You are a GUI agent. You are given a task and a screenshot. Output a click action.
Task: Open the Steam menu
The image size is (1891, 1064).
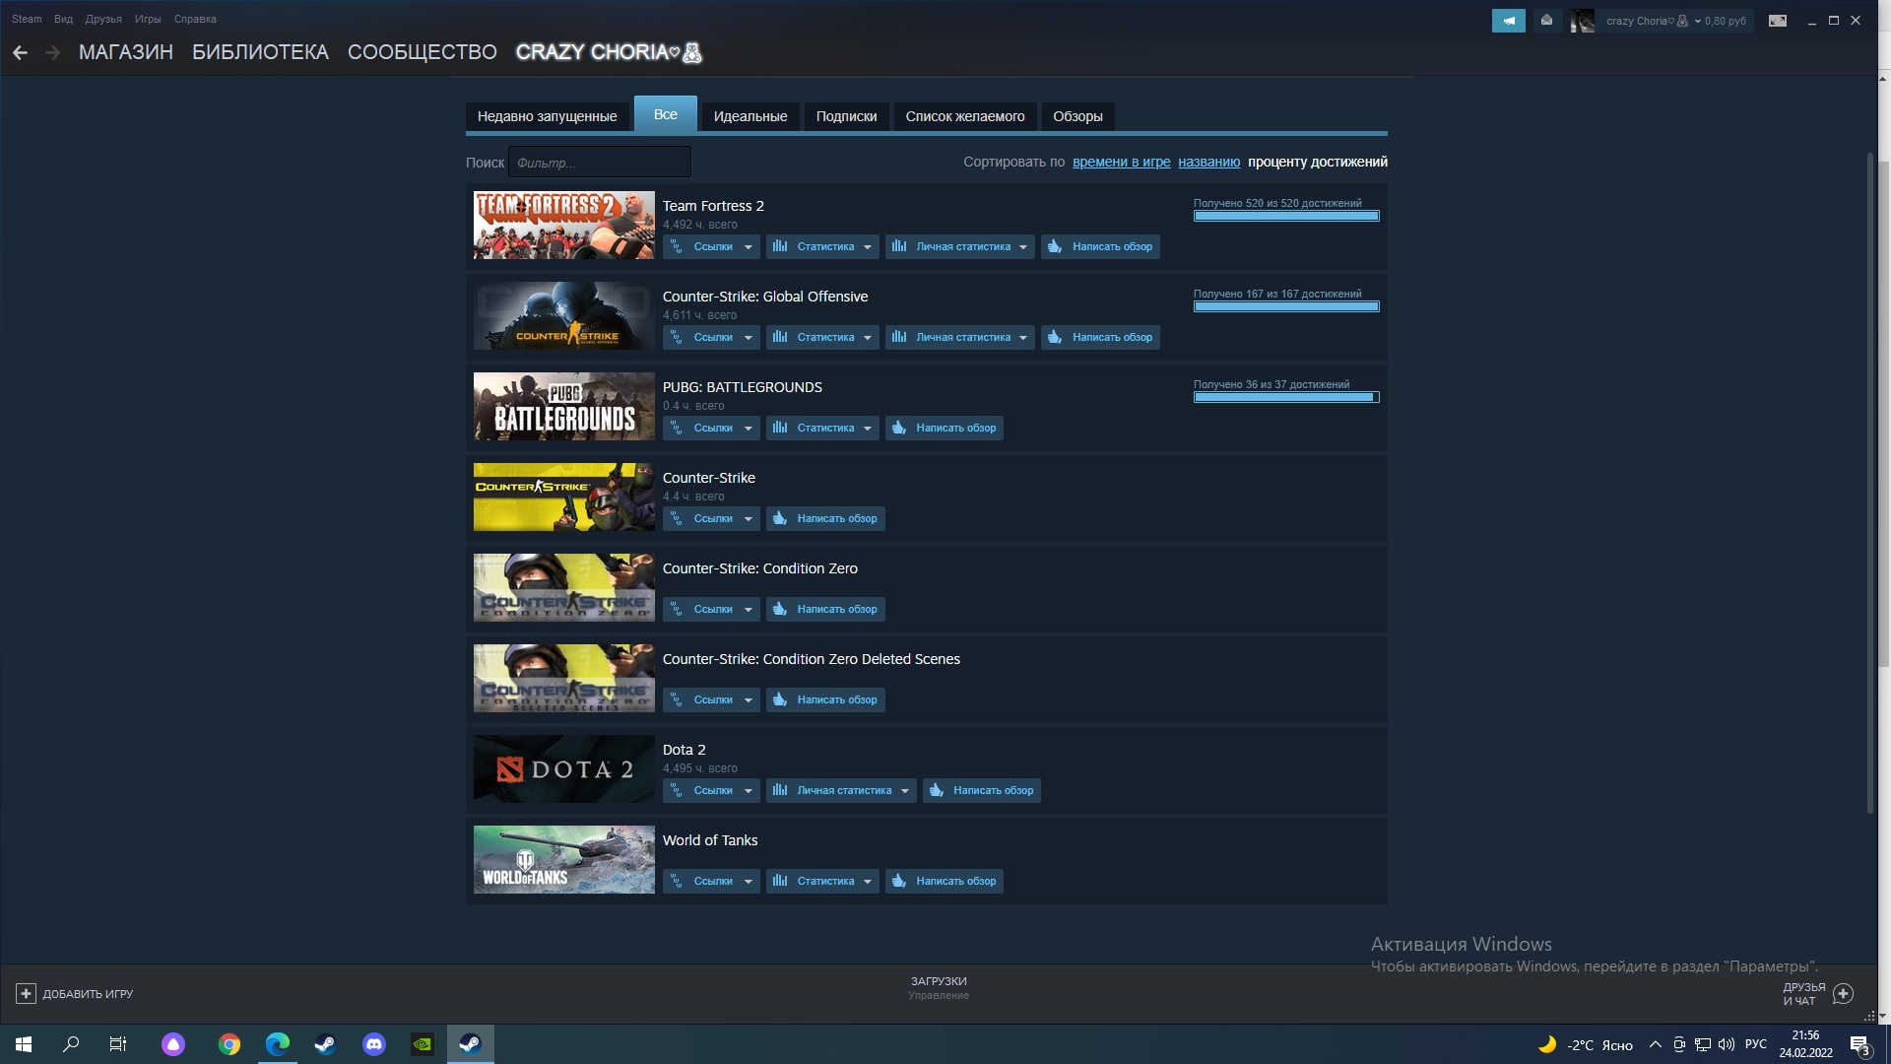coord(27,19)
